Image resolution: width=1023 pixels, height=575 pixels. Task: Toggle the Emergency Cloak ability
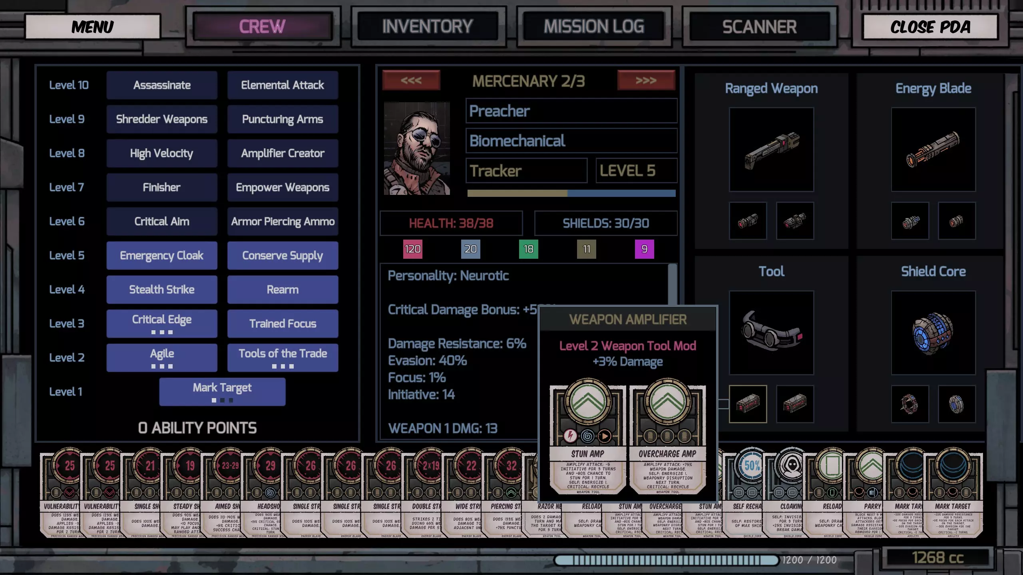pos(162,256)
